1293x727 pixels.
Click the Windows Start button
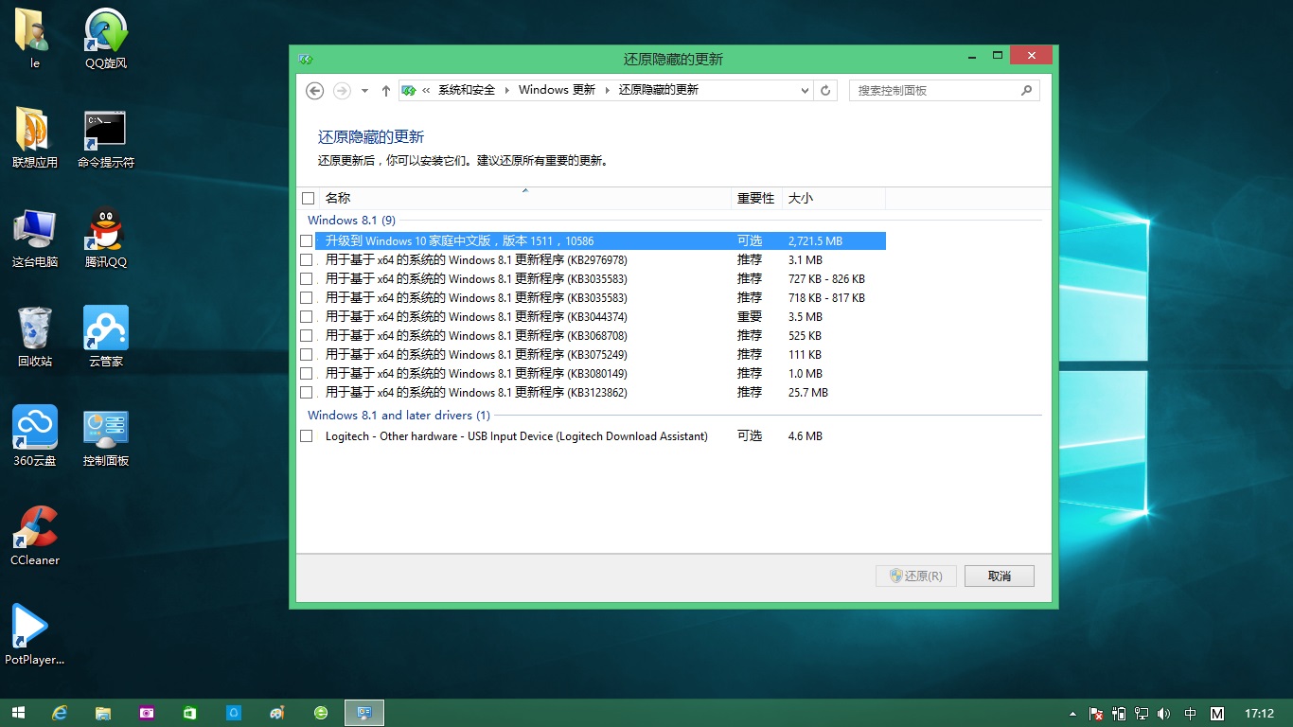point(17,713)
